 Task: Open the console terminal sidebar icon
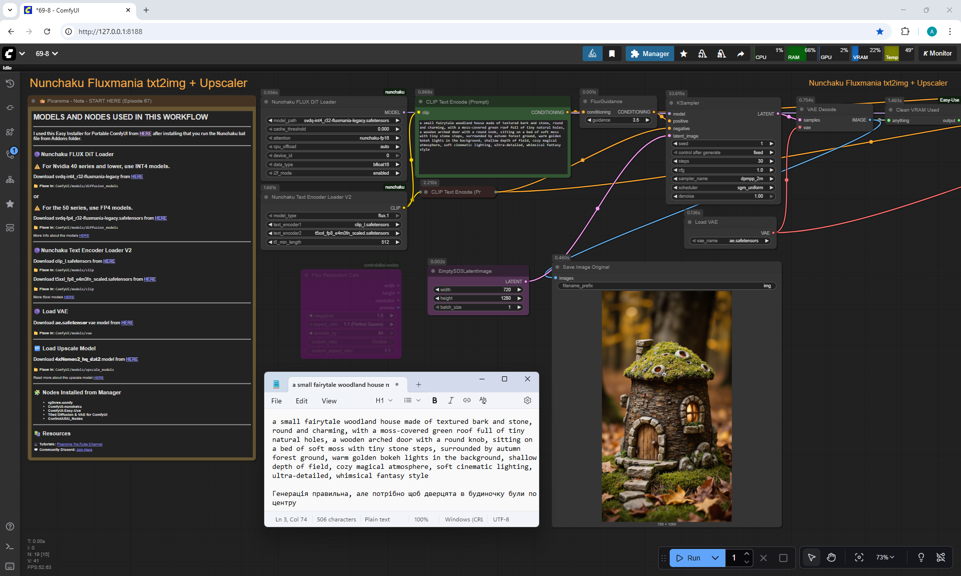pyautogui.click(x=10, y=546)
